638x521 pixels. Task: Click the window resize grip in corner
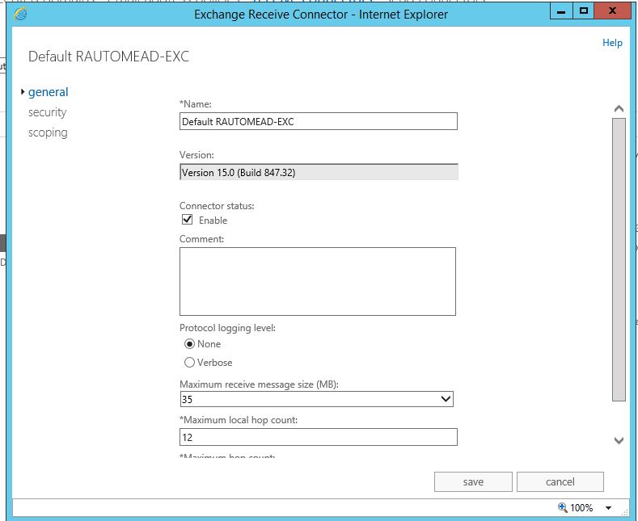point(625,511)
